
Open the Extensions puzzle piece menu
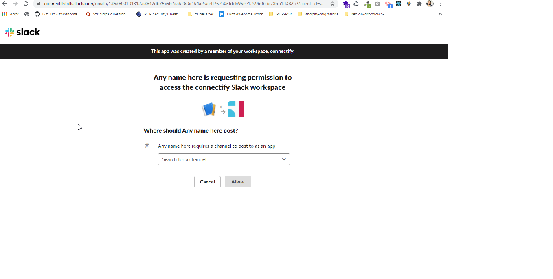click(x=419, y=4)
